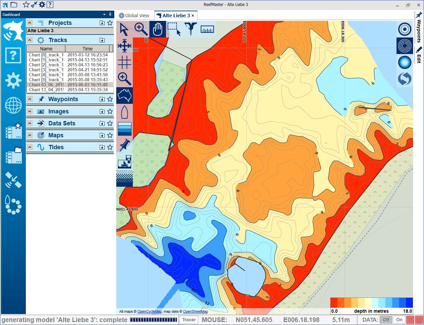Switch to the Global View tab
Image resolution: width=424 pixels, height=325 pixels.
pos(134,16)
